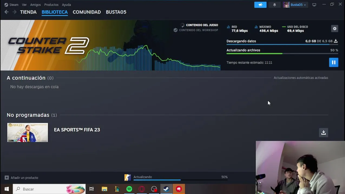Click the CS2 icon in the bottom status bar
The height and width of the screenshot is (194, 345).
point(127,178)
